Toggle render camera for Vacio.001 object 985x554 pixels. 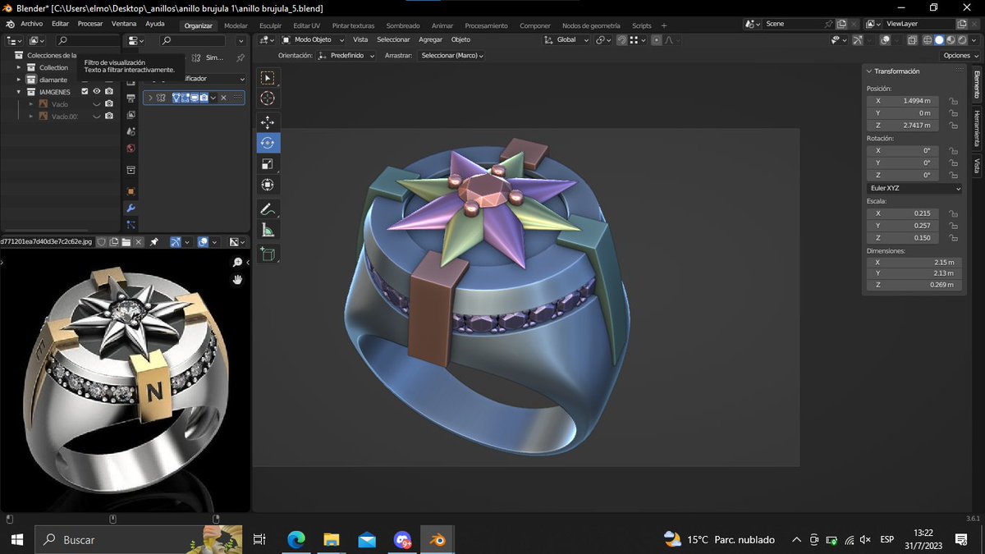click(108, 117)
